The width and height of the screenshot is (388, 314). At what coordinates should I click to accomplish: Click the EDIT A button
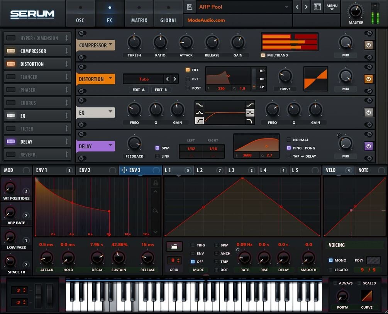point(139,90)
